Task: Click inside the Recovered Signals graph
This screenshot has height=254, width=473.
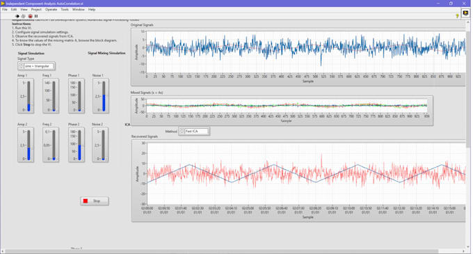Action: [306, 174]
